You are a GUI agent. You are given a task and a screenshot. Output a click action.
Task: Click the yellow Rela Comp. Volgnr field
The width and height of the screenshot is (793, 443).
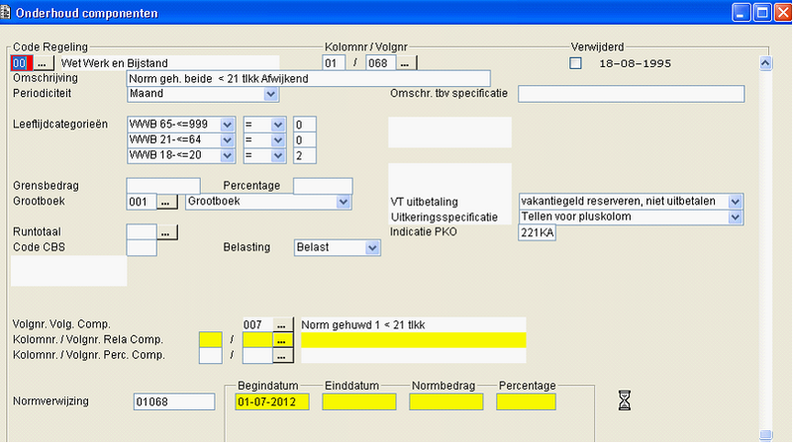tap(257, 340)
